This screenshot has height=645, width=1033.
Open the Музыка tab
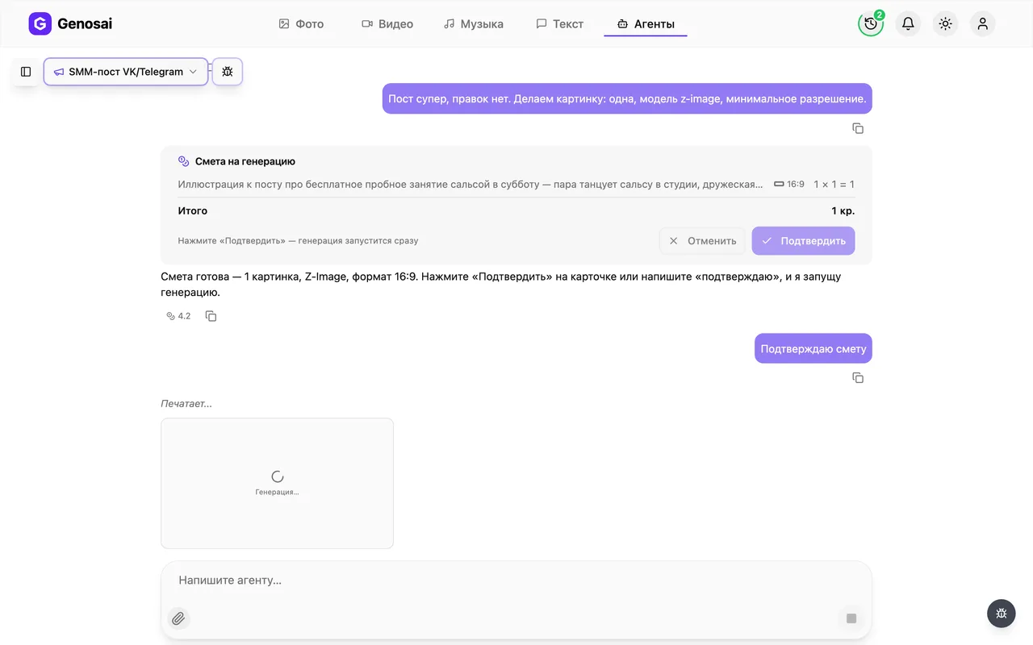(x=474, y=24)
